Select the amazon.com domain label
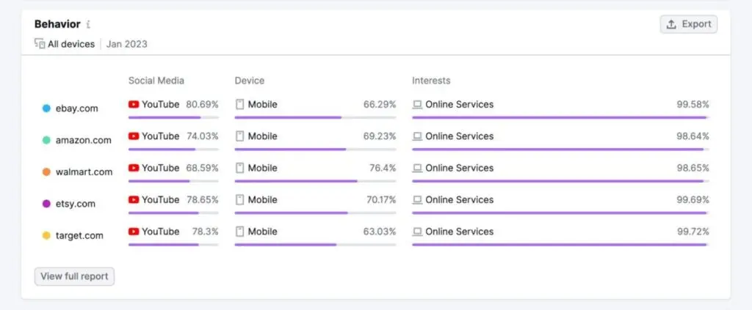 [x=83, y=140]
